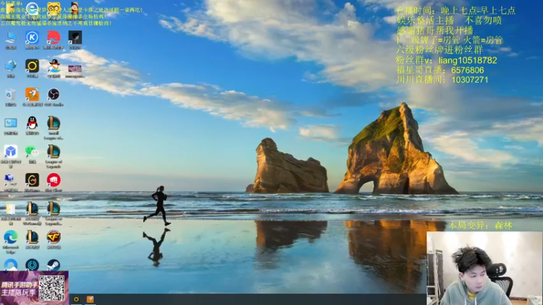The width and height of the screenshot is (543, 305).
Task: Launch the CrossFire CF game icon
Action: 54,237
